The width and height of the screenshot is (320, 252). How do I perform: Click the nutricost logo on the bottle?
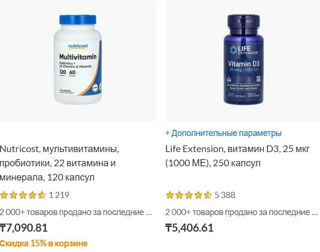(x=78, y=46)
